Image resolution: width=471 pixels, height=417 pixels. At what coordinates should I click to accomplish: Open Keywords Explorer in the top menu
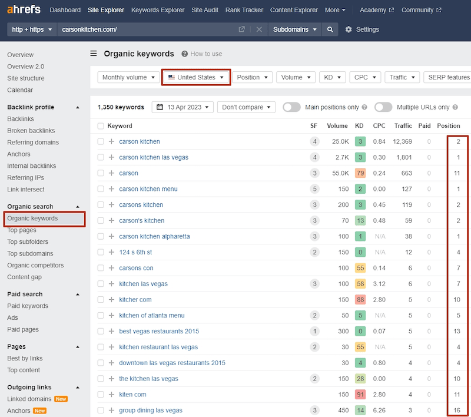pyautogui.click(x=157, y=10)
